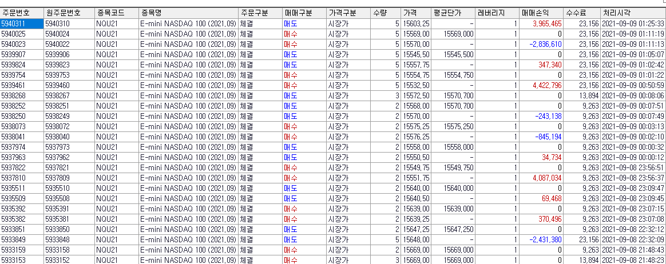
Task: Click original order number 5938072
Action: (69, 126)
